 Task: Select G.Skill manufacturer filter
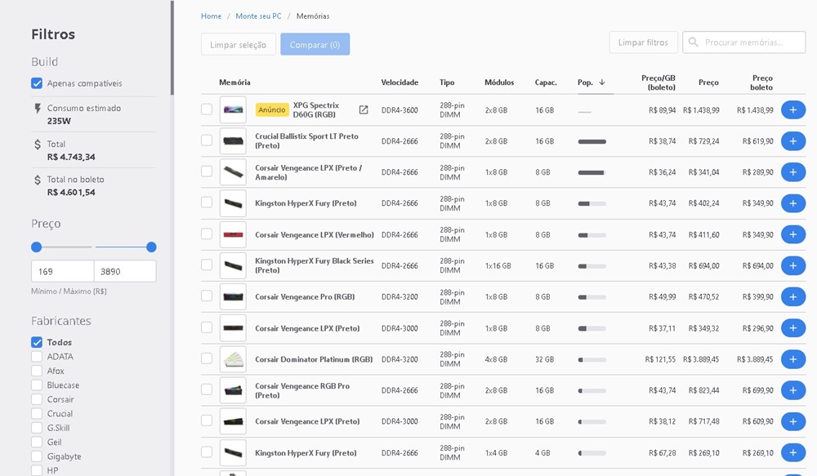[x=37, y=428]
